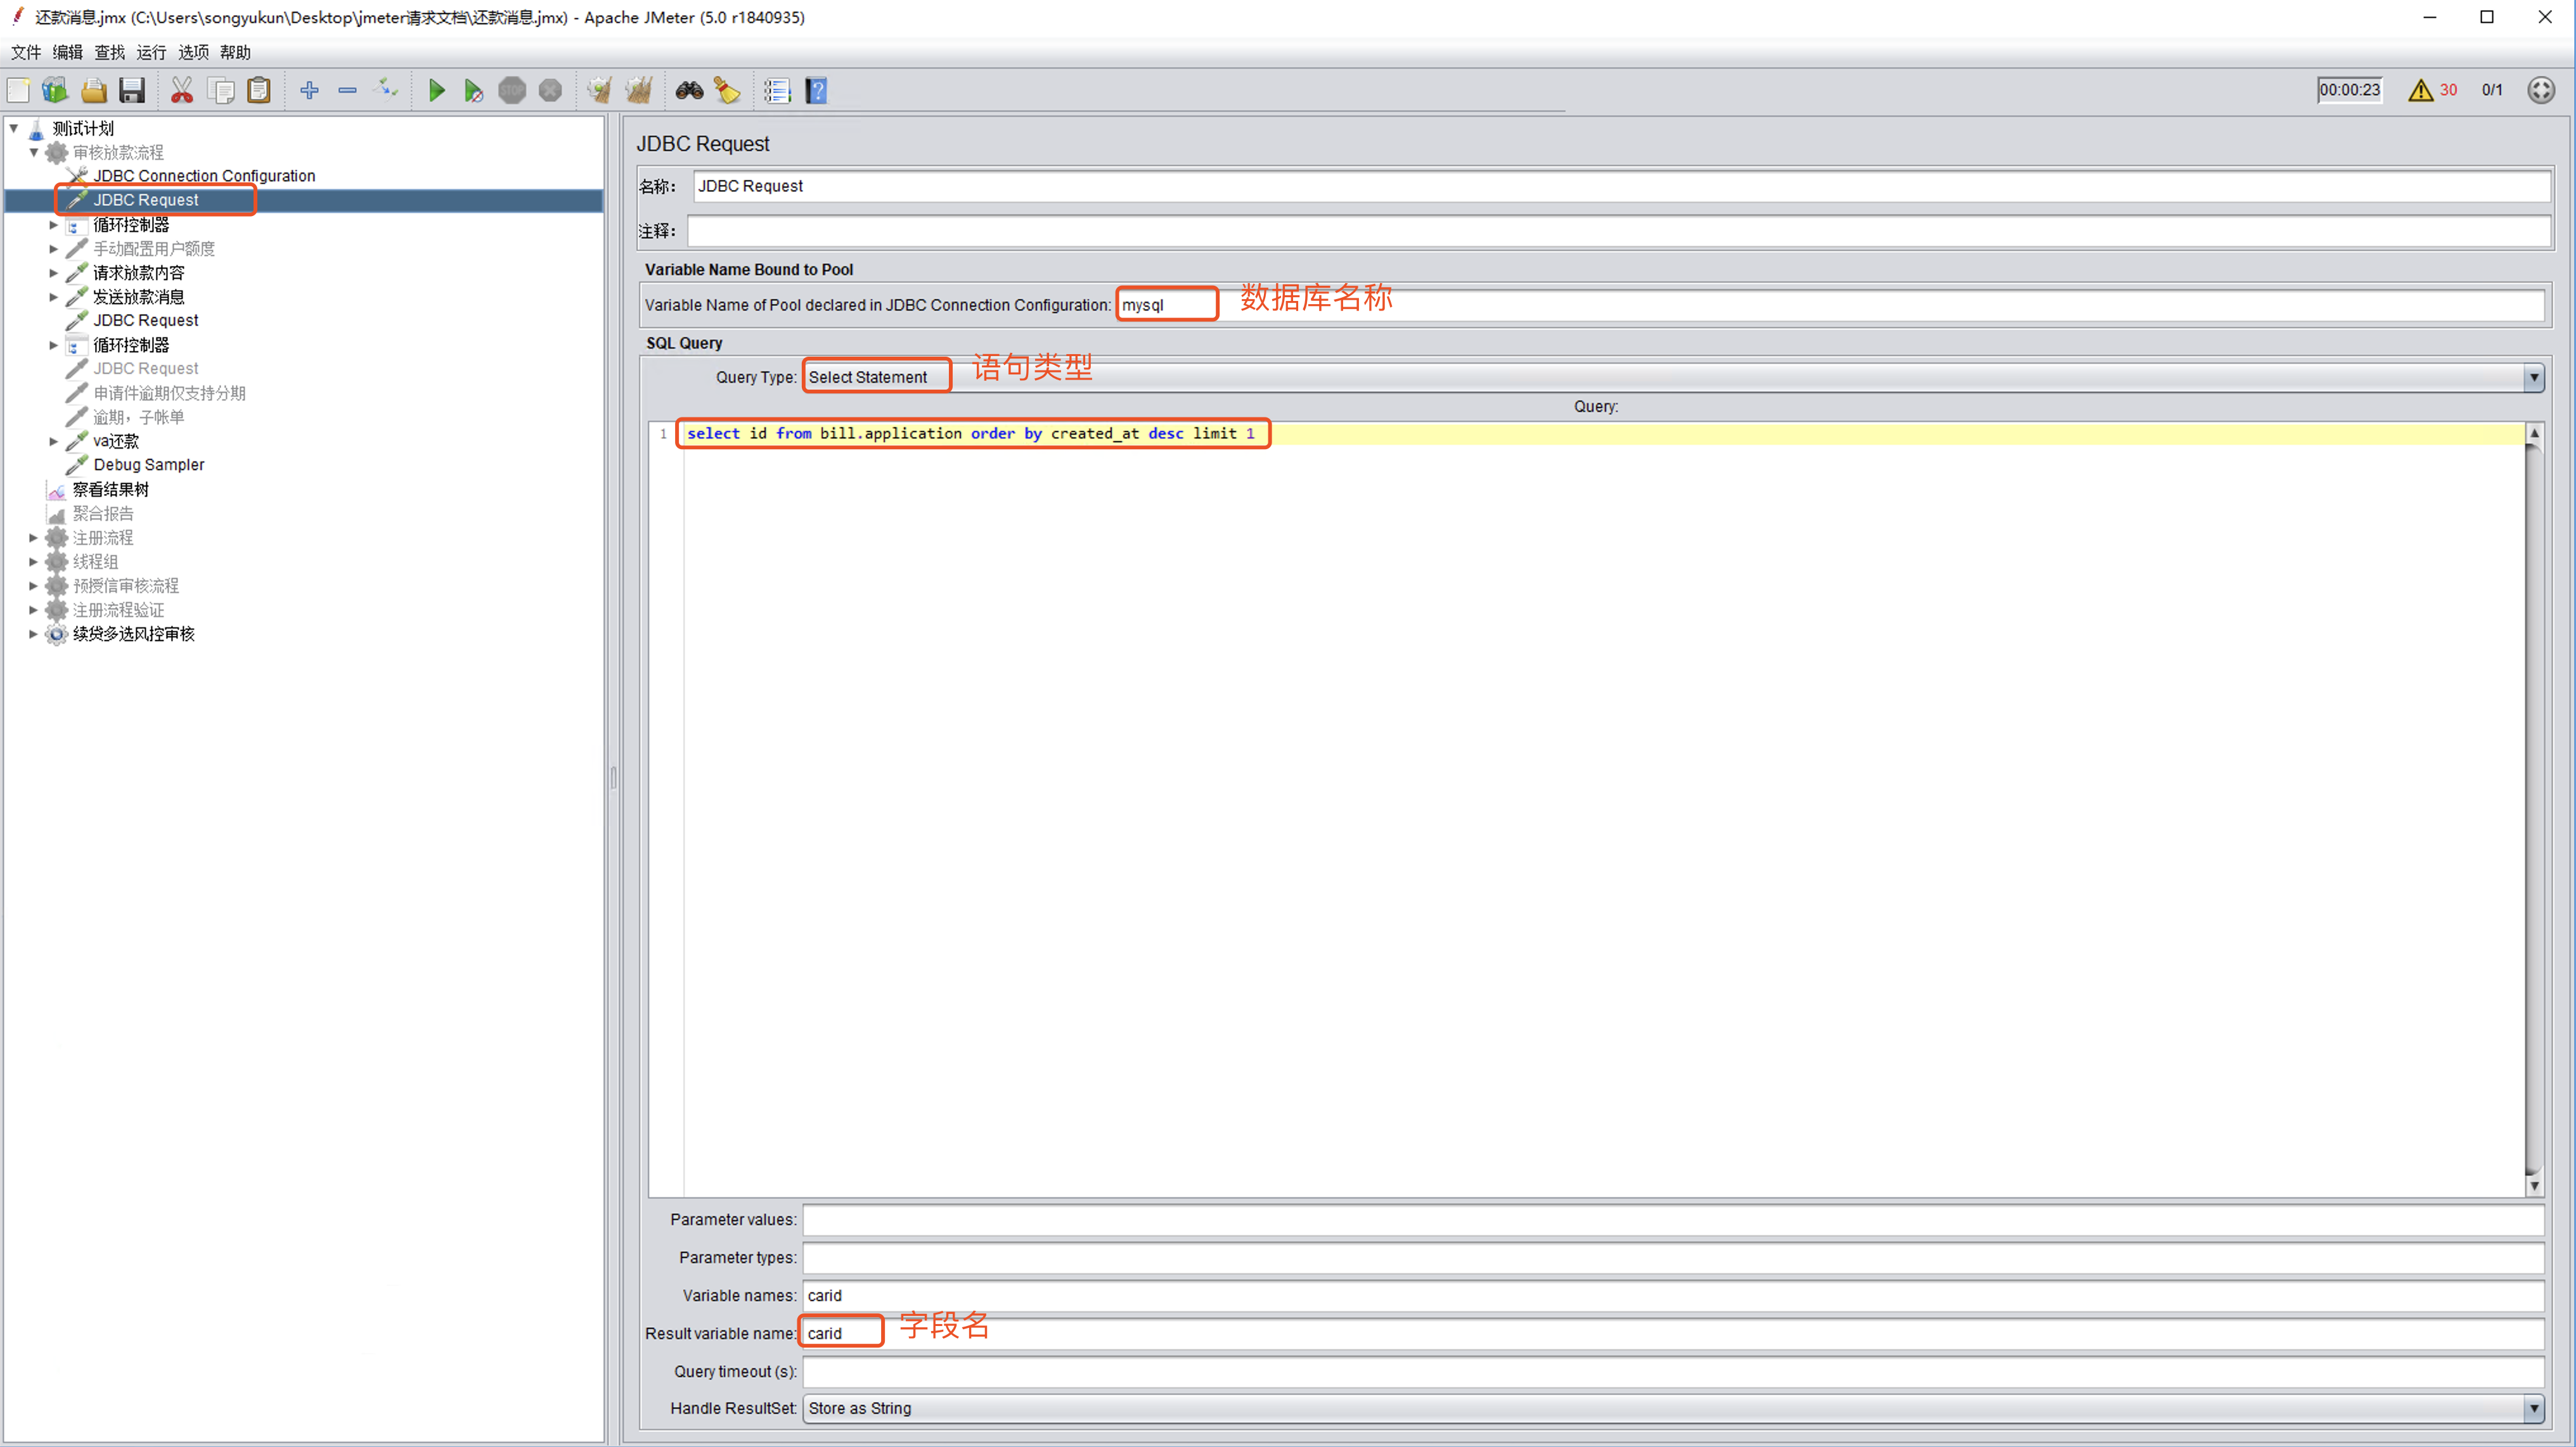Click the 注释 comment input field
The width and height of the screenshot is (2576, 1447).
[1618, 231]
